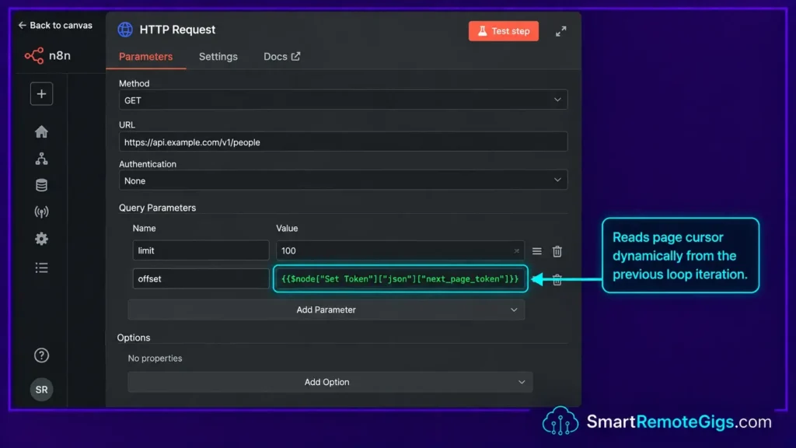
Task: Edit the URL field api.example.com
Action: 343,142
